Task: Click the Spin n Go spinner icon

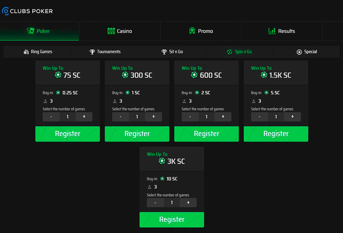Action: [230, 51]
